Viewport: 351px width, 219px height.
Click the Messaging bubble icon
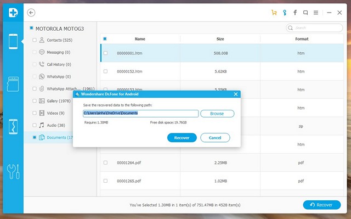click(x=42, y=52)
